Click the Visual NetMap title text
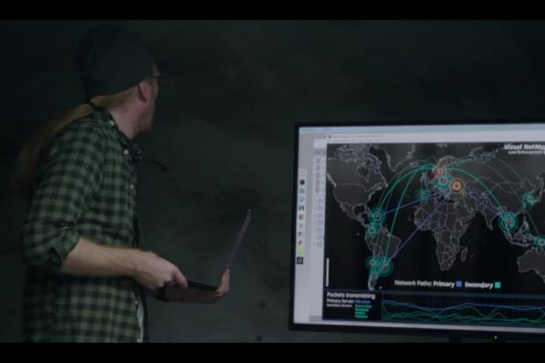545x363 pixels. pos(524,147)
